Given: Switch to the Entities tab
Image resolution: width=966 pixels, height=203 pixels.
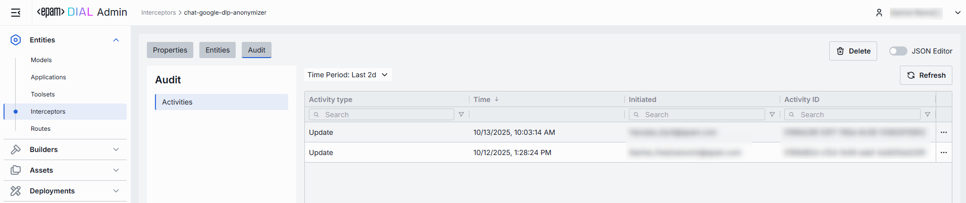Looking at the screenshot, I should pyautogui.click(x=218, y=50).
